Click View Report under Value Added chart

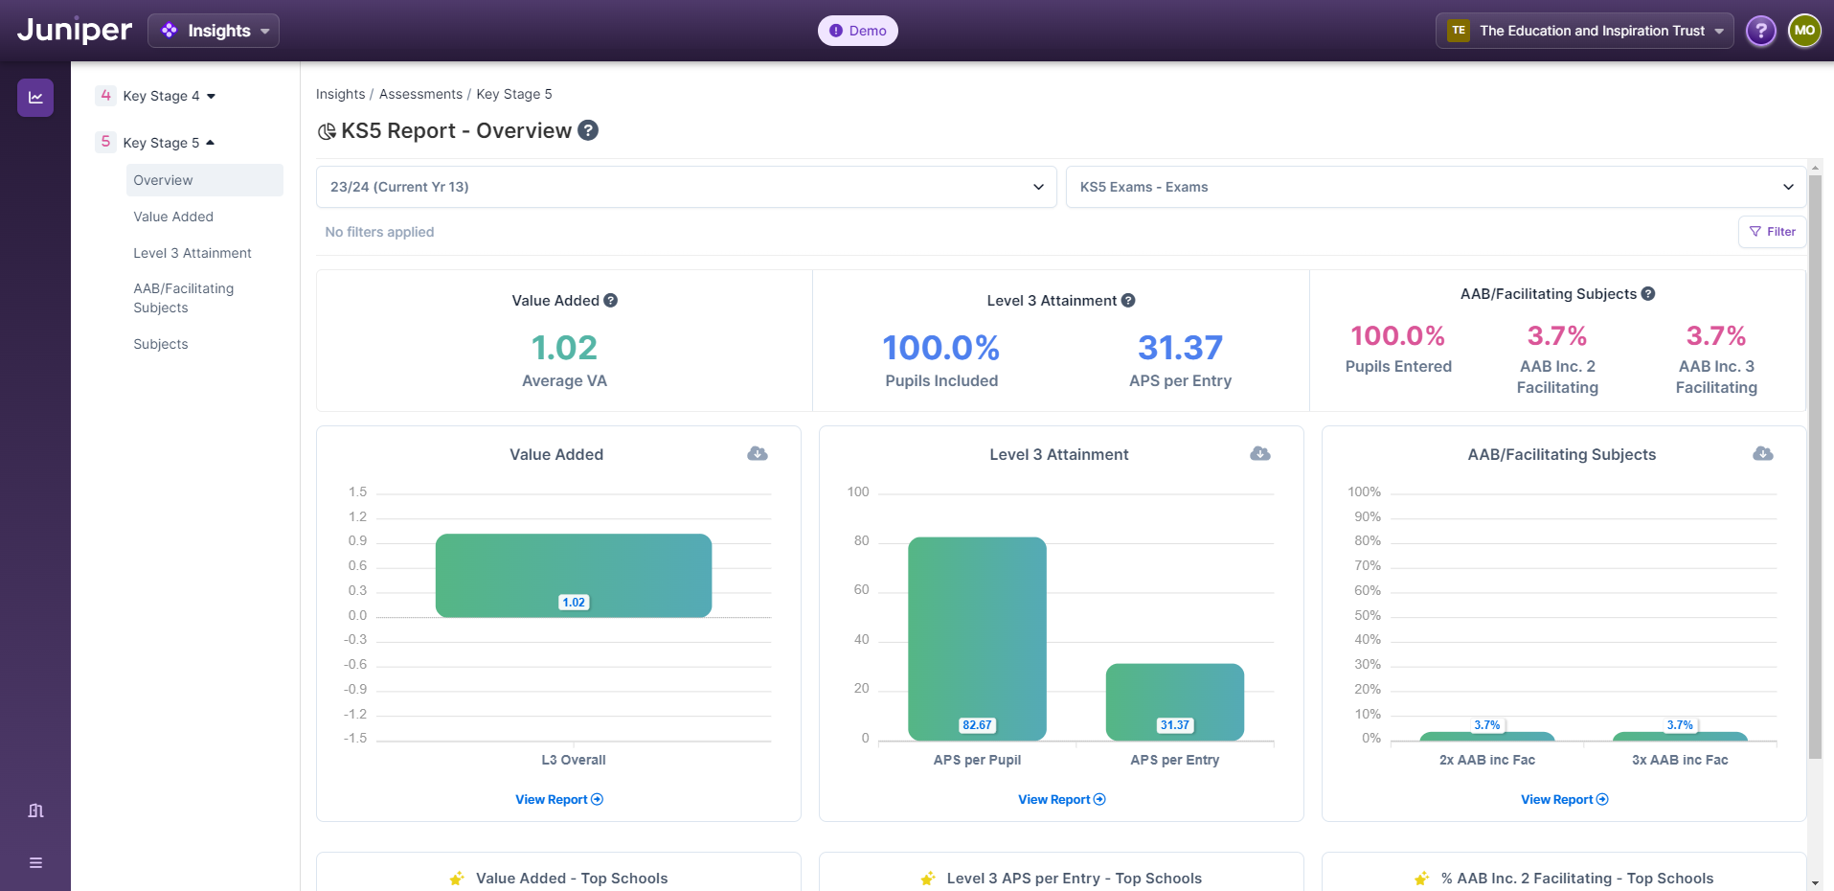(559, 800)
